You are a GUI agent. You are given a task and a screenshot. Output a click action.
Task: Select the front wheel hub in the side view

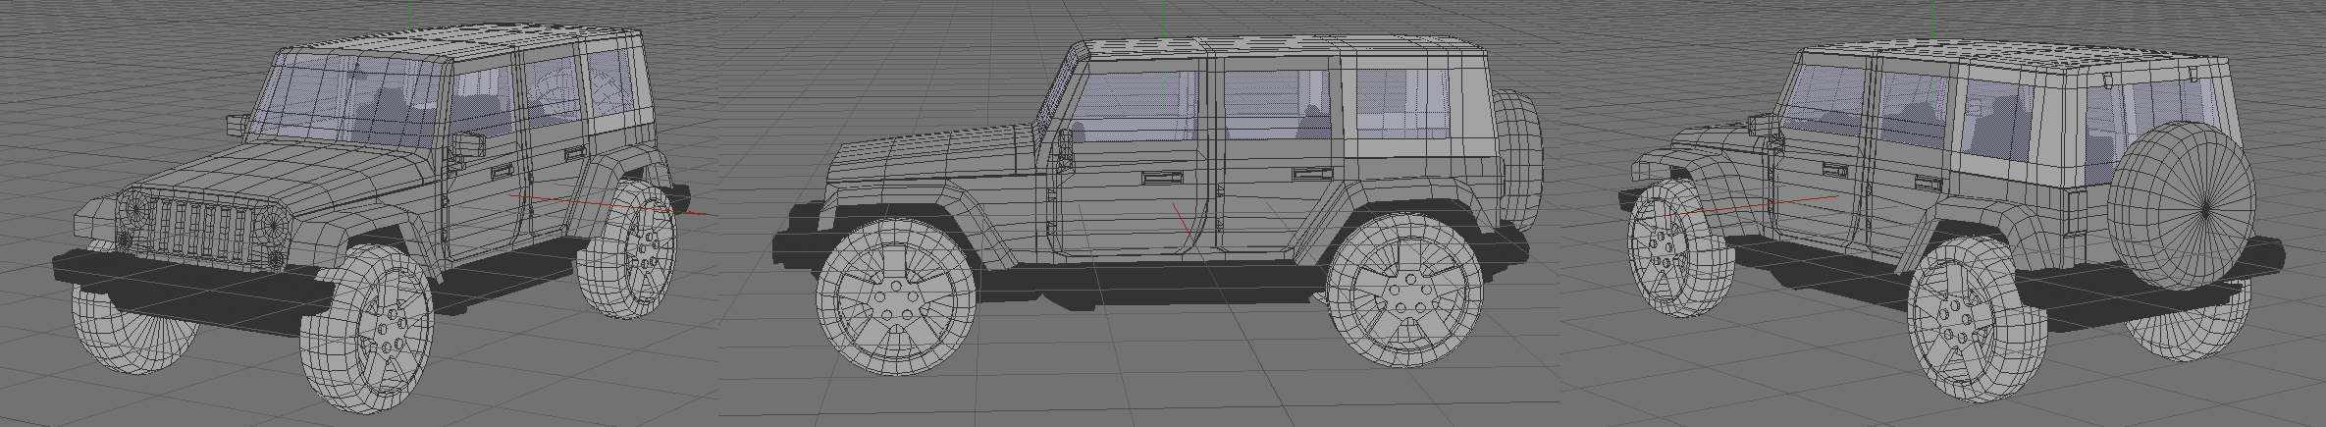(x=893, y=299)
